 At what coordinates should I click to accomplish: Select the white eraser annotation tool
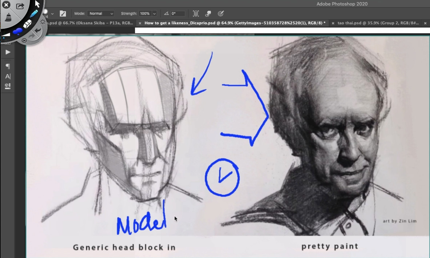pyautogui.click(x=27, y=24)
